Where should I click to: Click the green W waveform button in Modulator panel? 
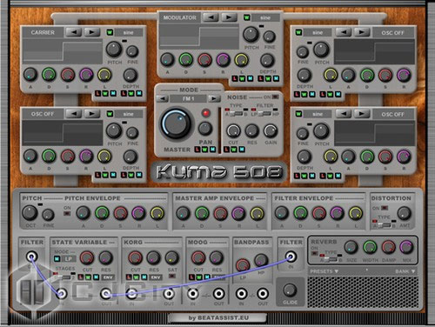246,17
